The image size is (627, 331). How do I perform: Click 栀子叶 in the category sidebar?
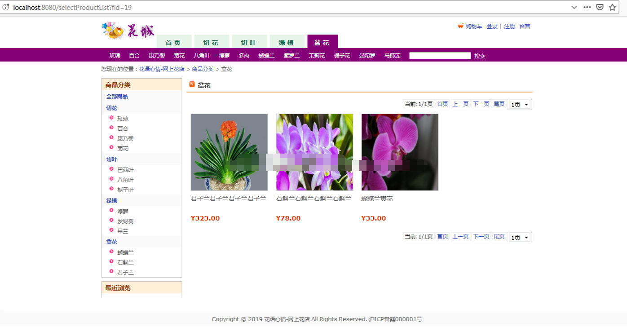pyautogui.click(x=125, y=190)
